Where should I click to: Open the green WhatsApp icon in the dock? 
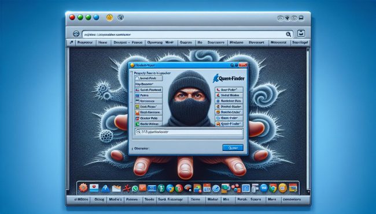[135, 189]
